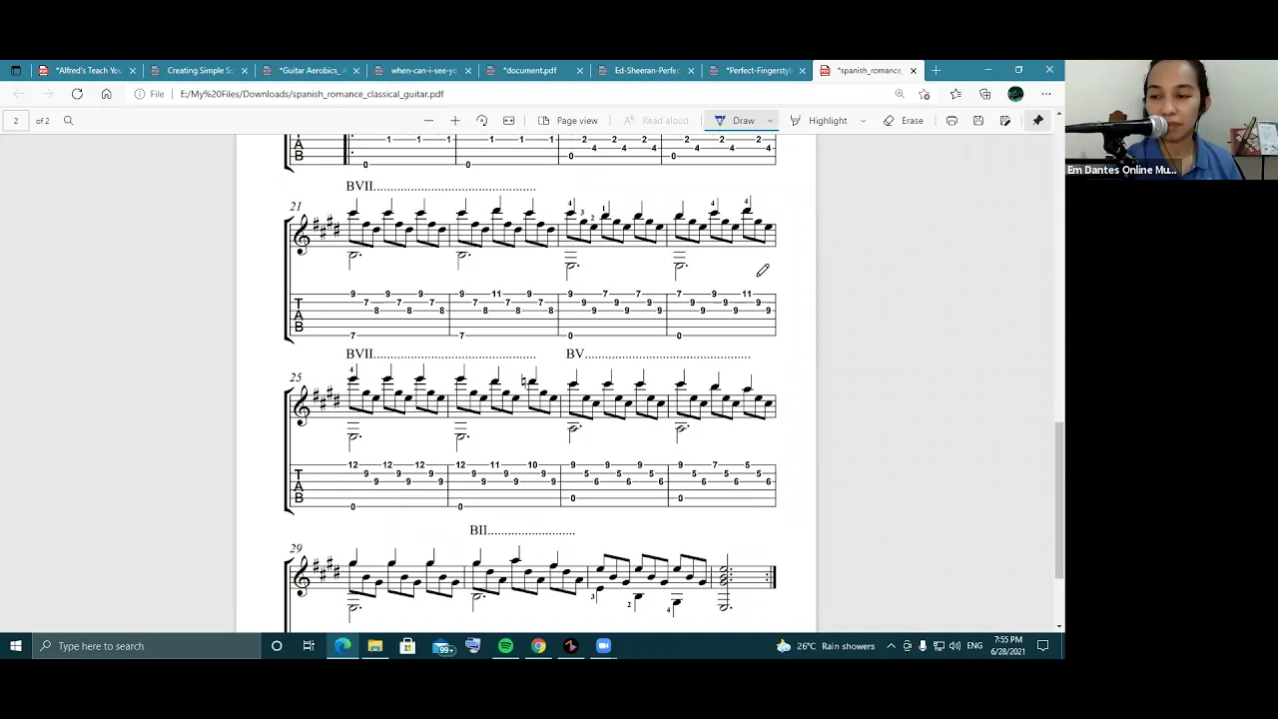This screenshot has width=1278, height=719.
Task: Open Windows notification center
Action: [x=1042, y=646]
